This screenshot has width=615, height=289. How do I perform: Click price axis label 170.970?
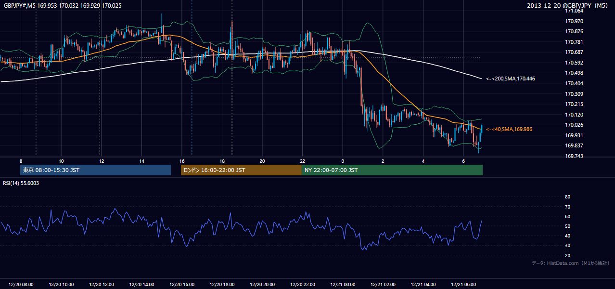[x=574, y=21]
